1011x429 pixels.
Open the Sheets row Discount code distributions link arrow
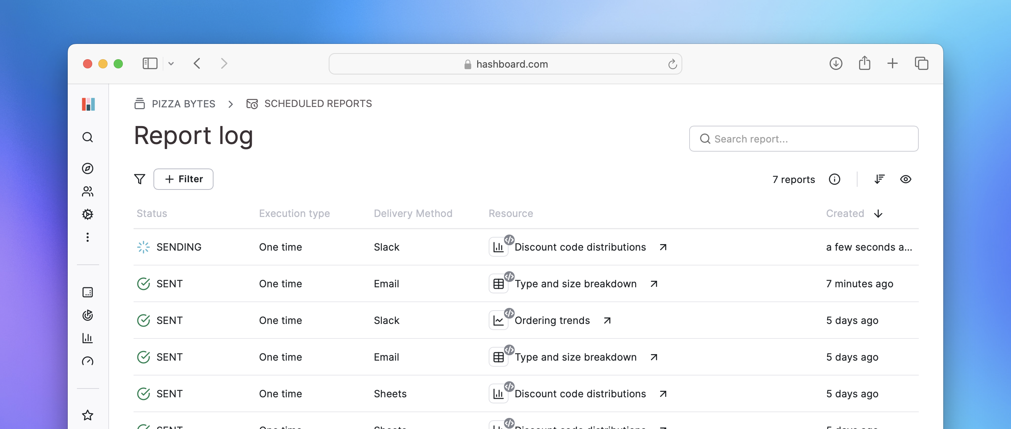coord(663,394)
